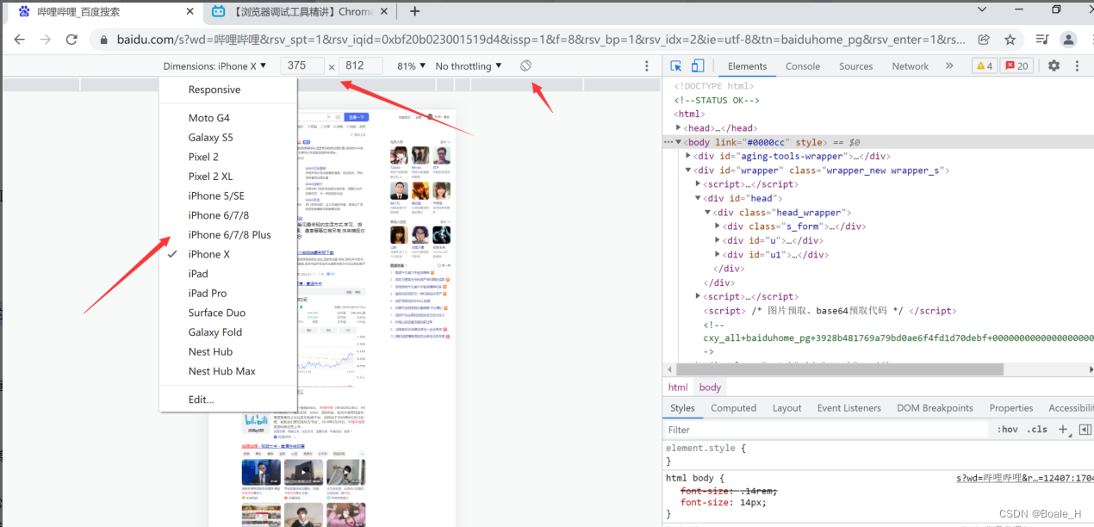1094x527 pixels.
Task: Click the errors count badge showing 20
Action: pos(1015,66)
